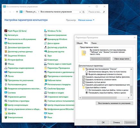Click Восстановить значения по умолчанию button
This screenshot has width=140, height=128.
coord(114,103)
